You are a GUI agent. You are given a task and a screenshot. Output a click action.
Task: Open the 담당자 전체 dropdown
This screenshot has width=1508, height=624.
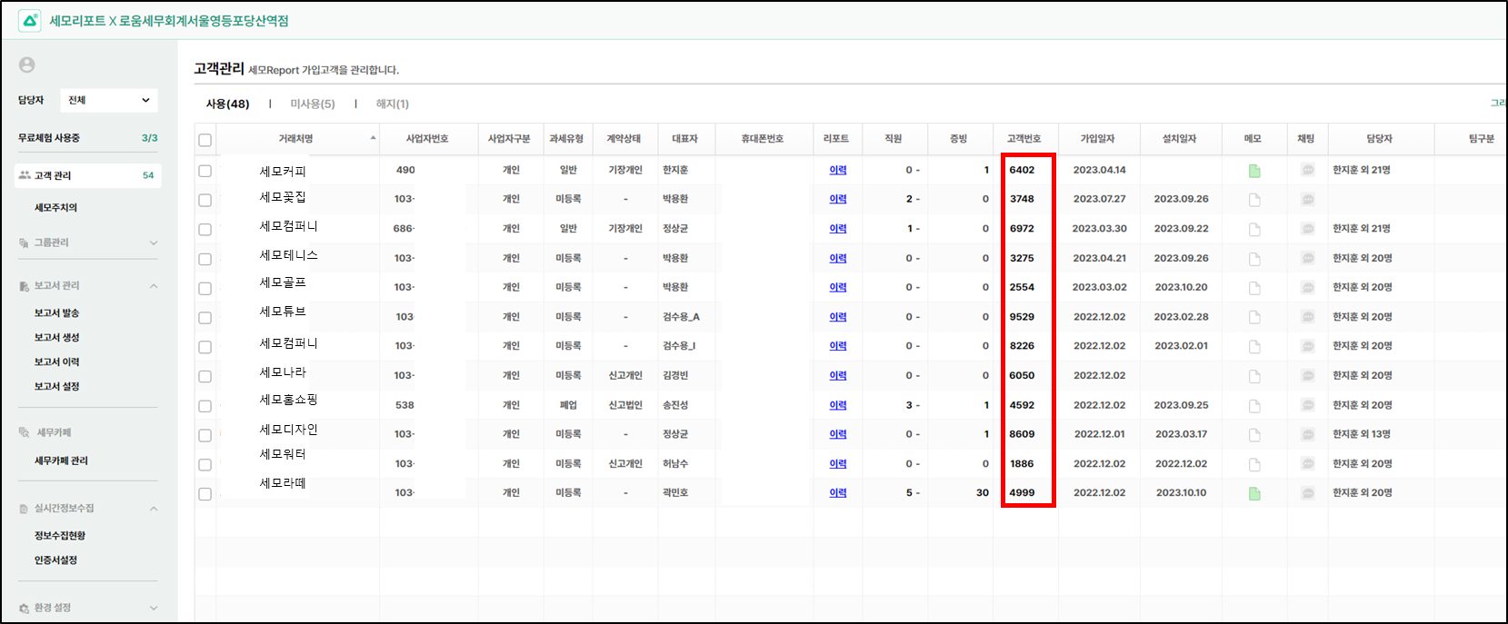[108, 100]
